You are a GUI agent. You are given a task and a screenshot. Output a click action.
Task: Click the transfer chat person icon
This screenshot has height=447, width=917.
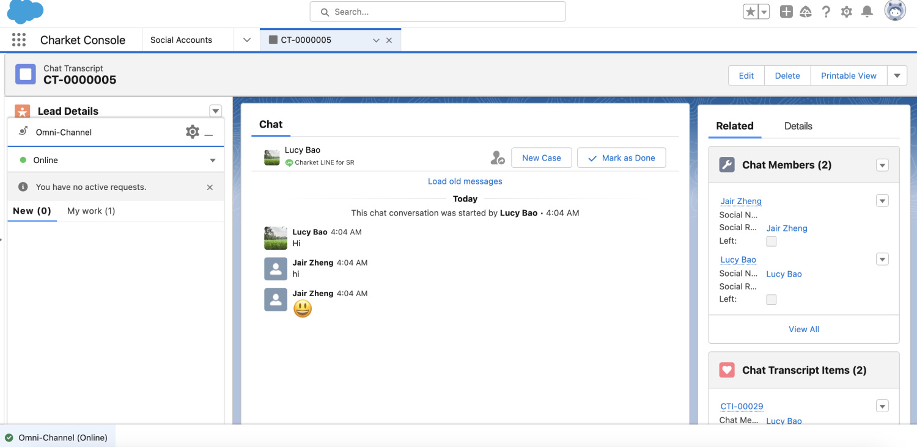[x=498, y=158]
